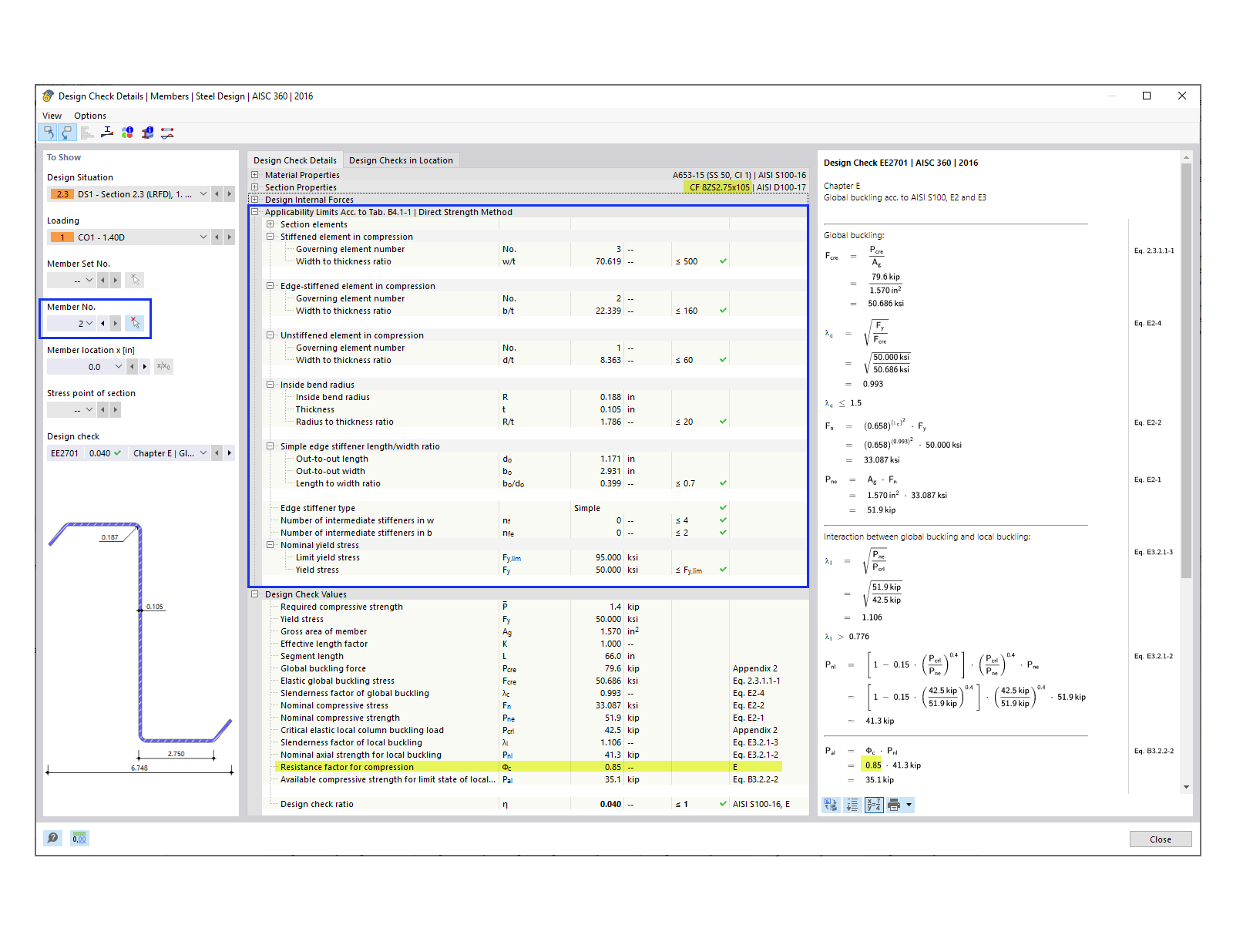Click the stress point display toolbar icon

click(x=106, y=132)
